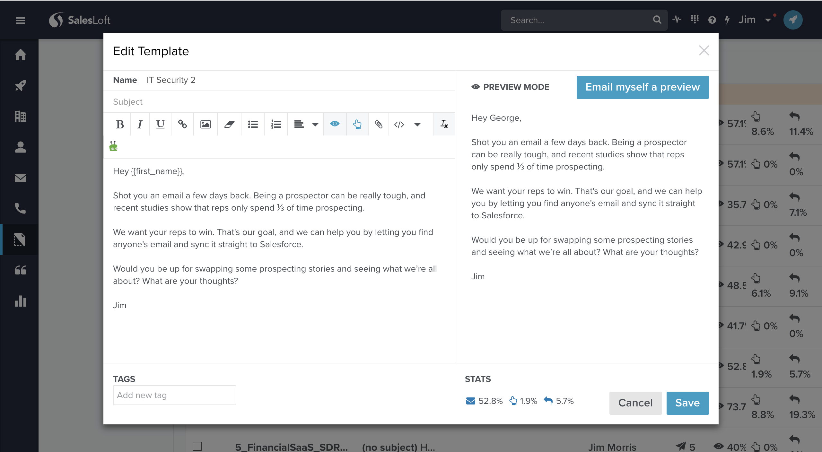
Task: Click the Add new tag field
Action: 174,395
